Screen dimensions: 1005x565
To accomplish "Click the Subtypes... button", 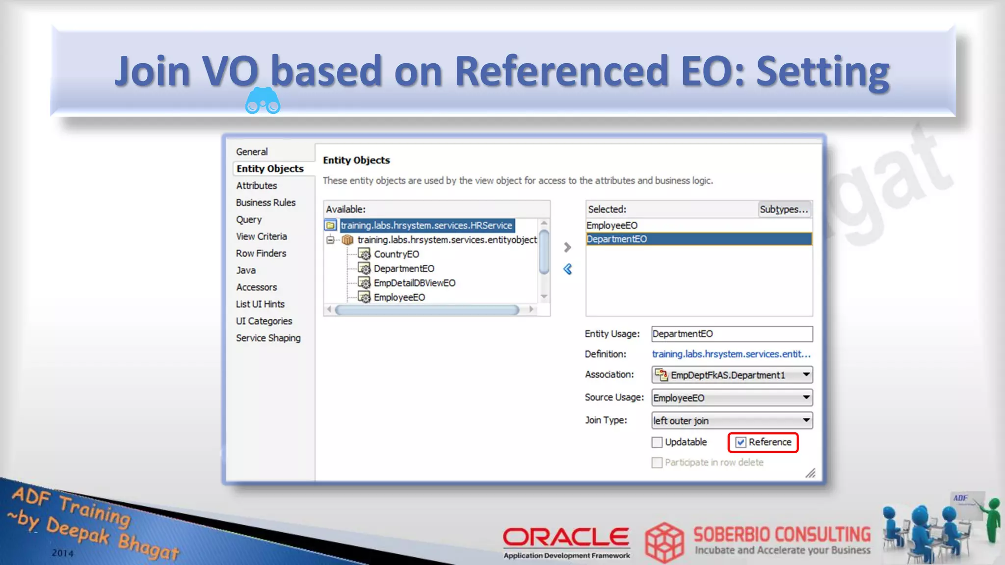I will [783, 209].
